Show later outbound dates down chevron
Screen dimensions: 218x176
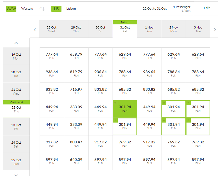16,175
